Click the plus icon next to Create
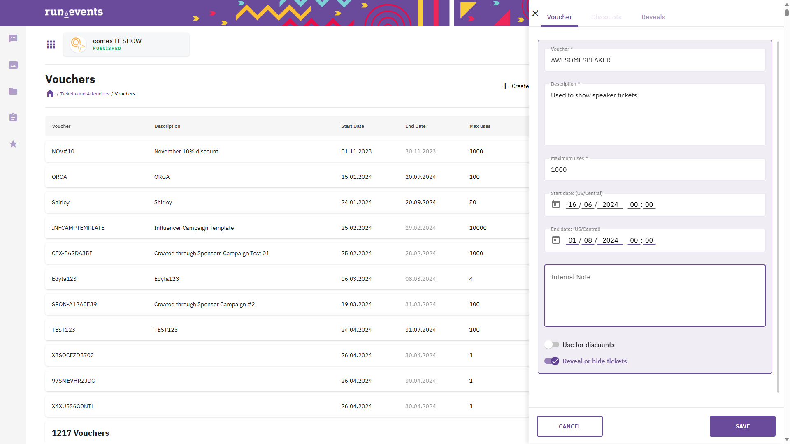Screen dimensions: 790x444 tap(505, 86)
